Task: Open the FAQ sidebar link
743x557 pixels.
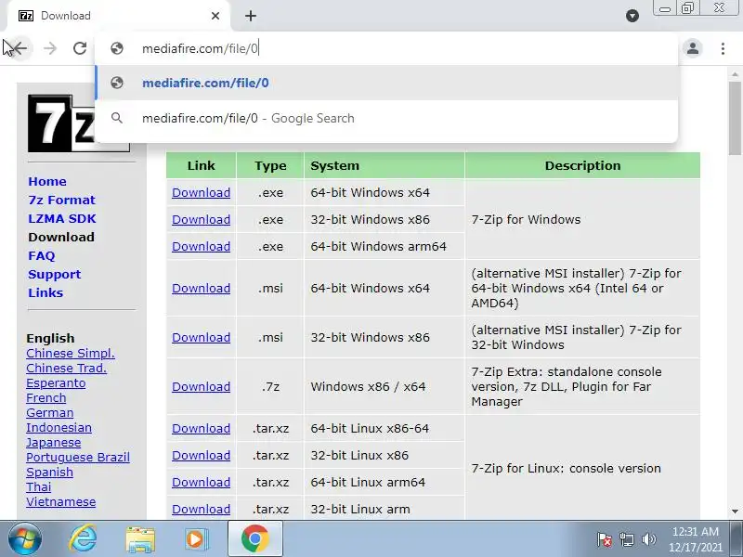Action: [41, 256]
